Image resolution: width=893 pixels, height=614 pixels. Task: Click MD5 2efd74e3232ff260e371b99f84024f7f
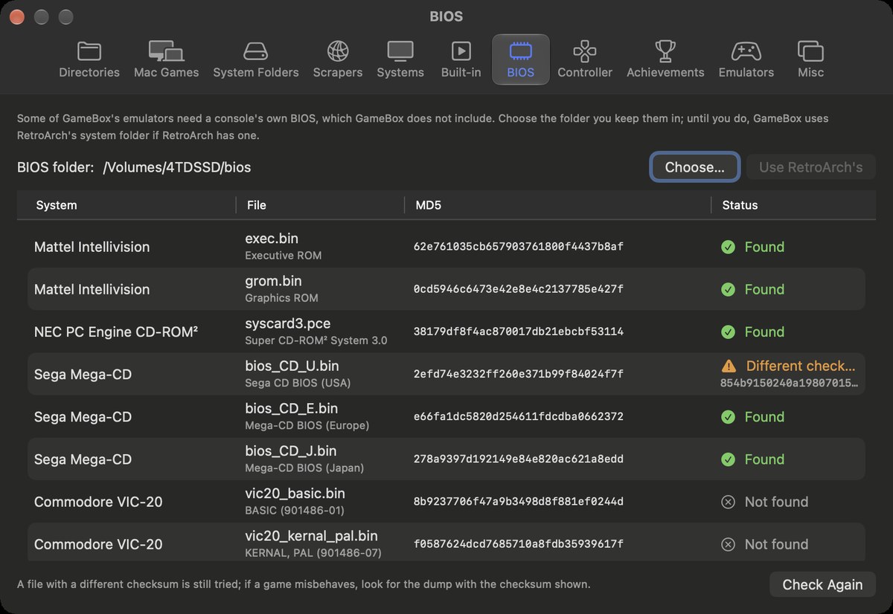tap(519, 375)
